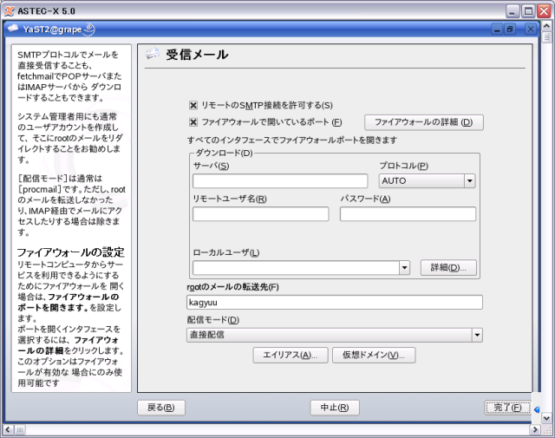Click the 詳細 button beside local user
Image resolution: width=555 pixels, height=438 pixels.
[448, 268]
